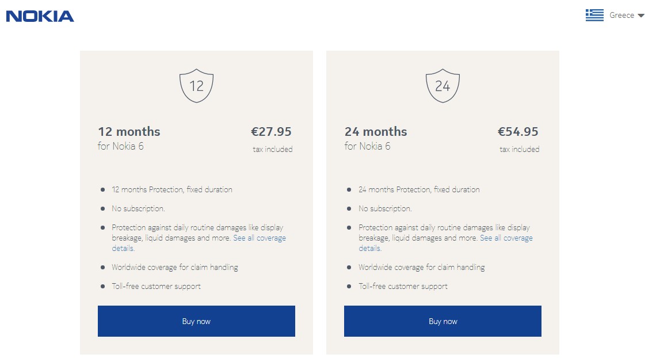Image resolution: width=656 pixels, height=358 pixels.
Task: Click the €54.95 price
Action: tap(518, 132)
